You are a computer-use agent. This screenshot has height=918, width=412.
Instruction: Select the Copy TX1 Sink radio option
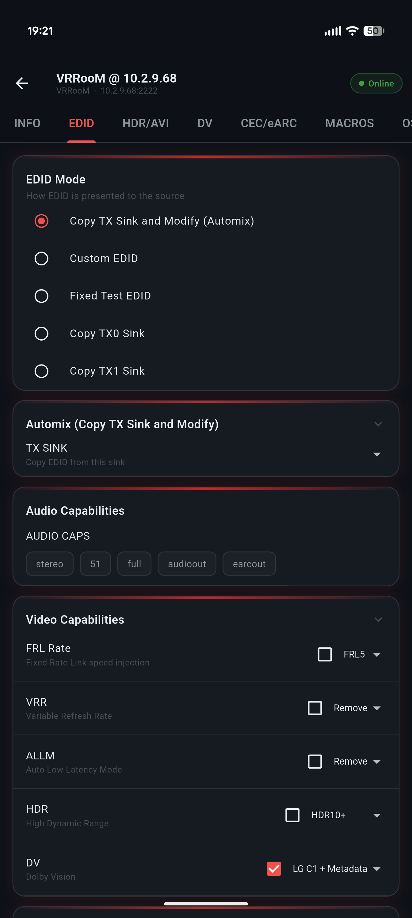[x=41, y=371]
